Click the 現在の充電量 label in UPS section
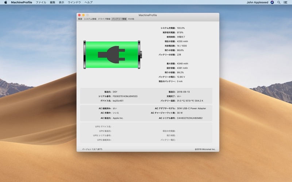Image resolution: width=292 pixels, height=182 pixels. point(169,131)
